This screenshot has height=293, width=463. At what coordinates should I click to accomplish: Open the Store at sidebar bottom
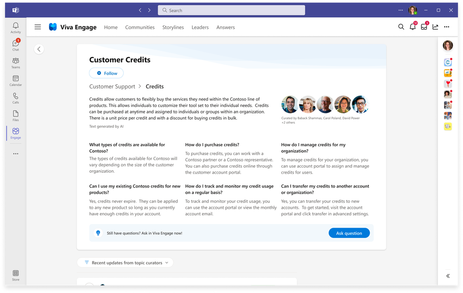pos(16,275)
